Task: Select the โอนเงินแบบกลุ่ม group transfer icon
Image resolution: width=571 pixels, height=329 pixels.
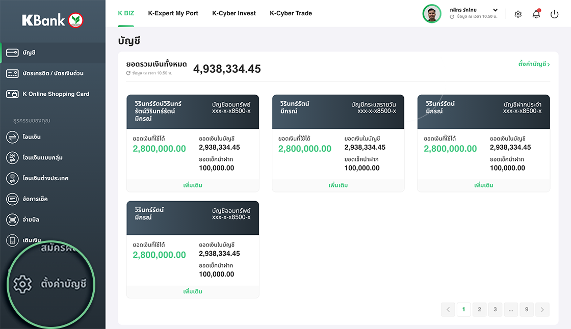Action: pyautogui.click(x=13, y=158)
